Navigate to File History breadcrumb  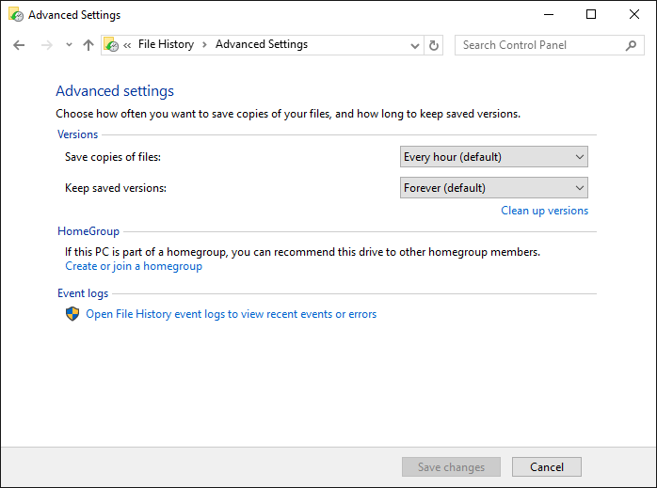click(166, 44)
